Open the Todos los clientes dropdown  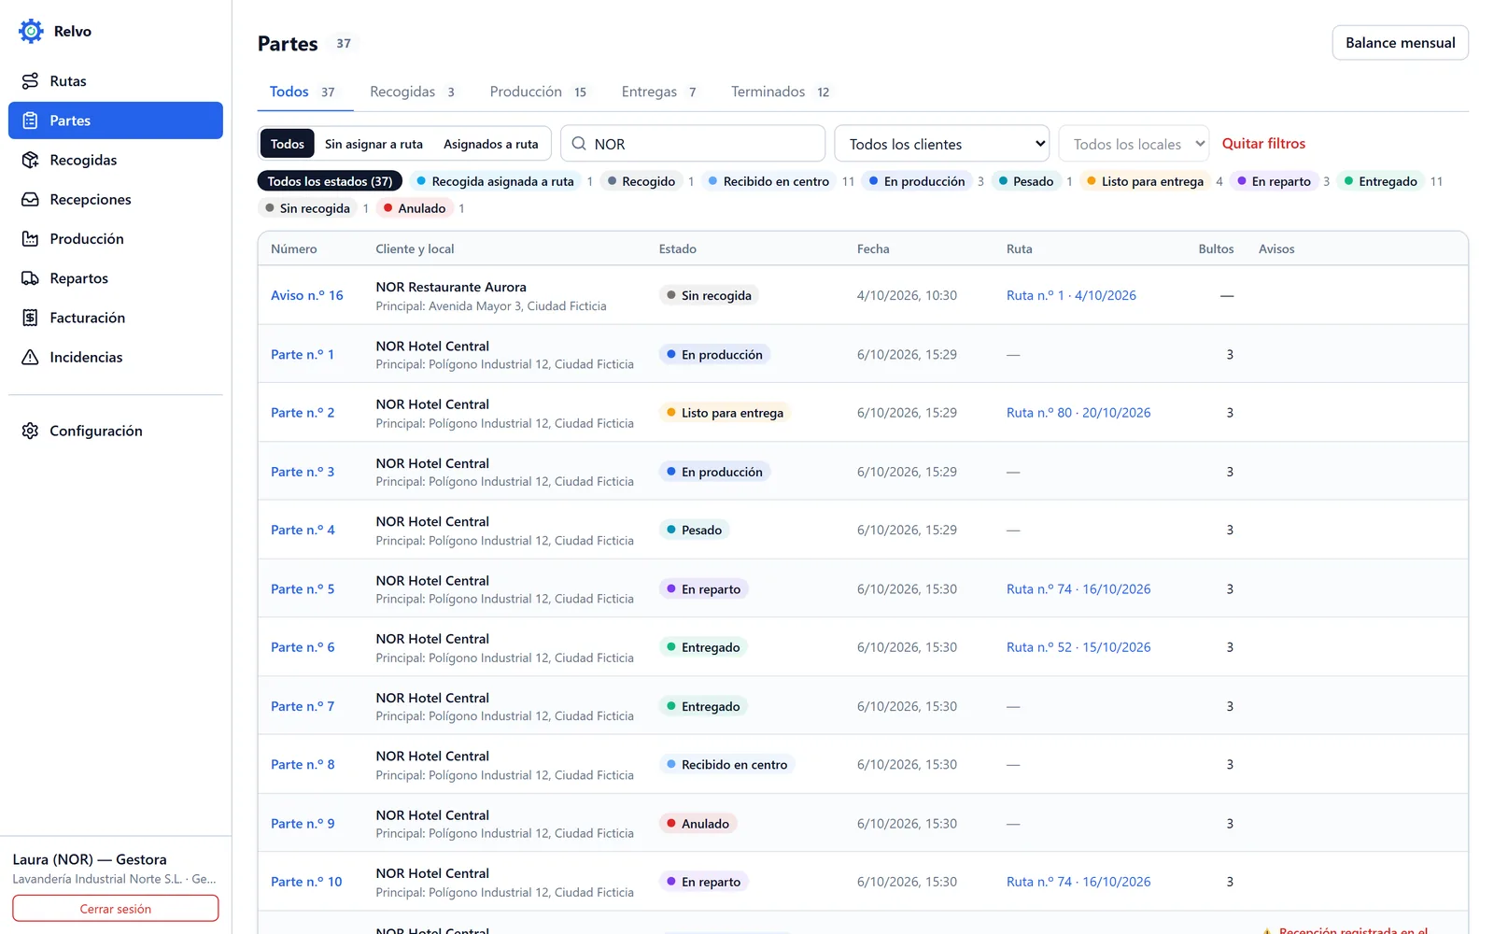tap(941, 144)
